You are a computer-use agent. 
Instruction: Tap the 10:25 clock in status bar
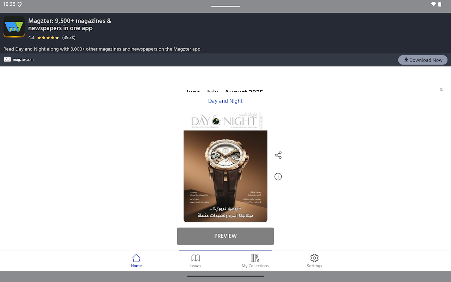pos(9,4)
